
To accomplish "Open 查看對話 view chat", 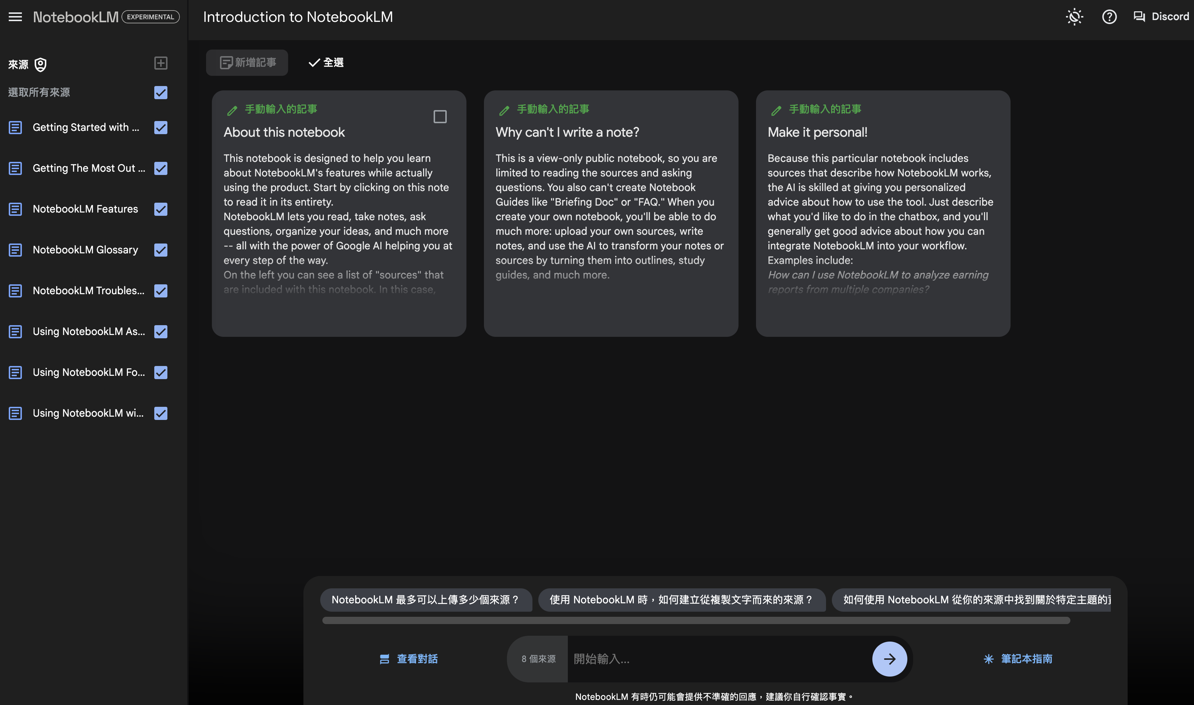I will click(x=408, y=659).
